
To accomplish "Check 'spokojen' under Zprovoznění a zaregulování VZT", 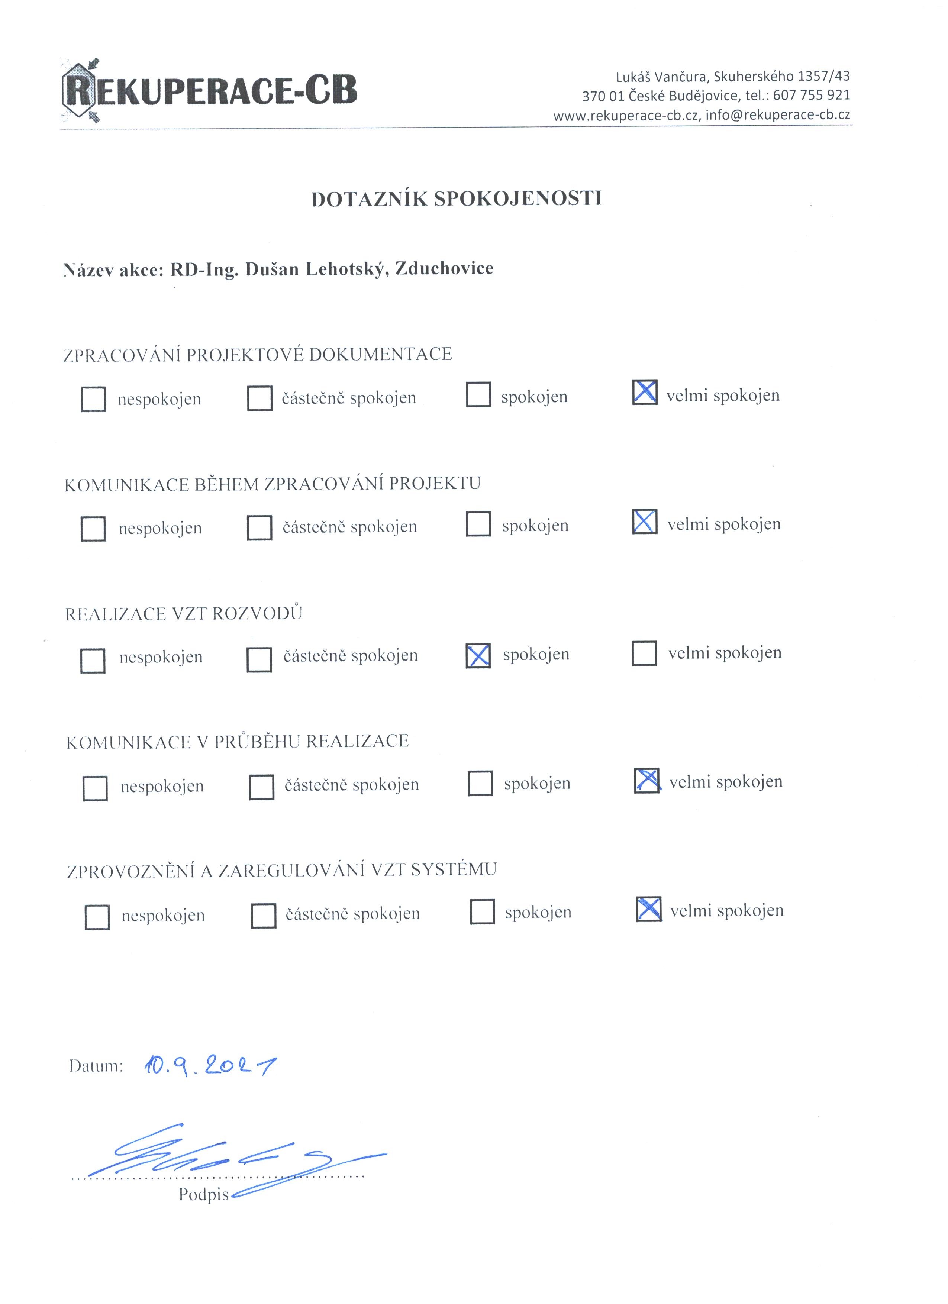I will coord(482,911).
